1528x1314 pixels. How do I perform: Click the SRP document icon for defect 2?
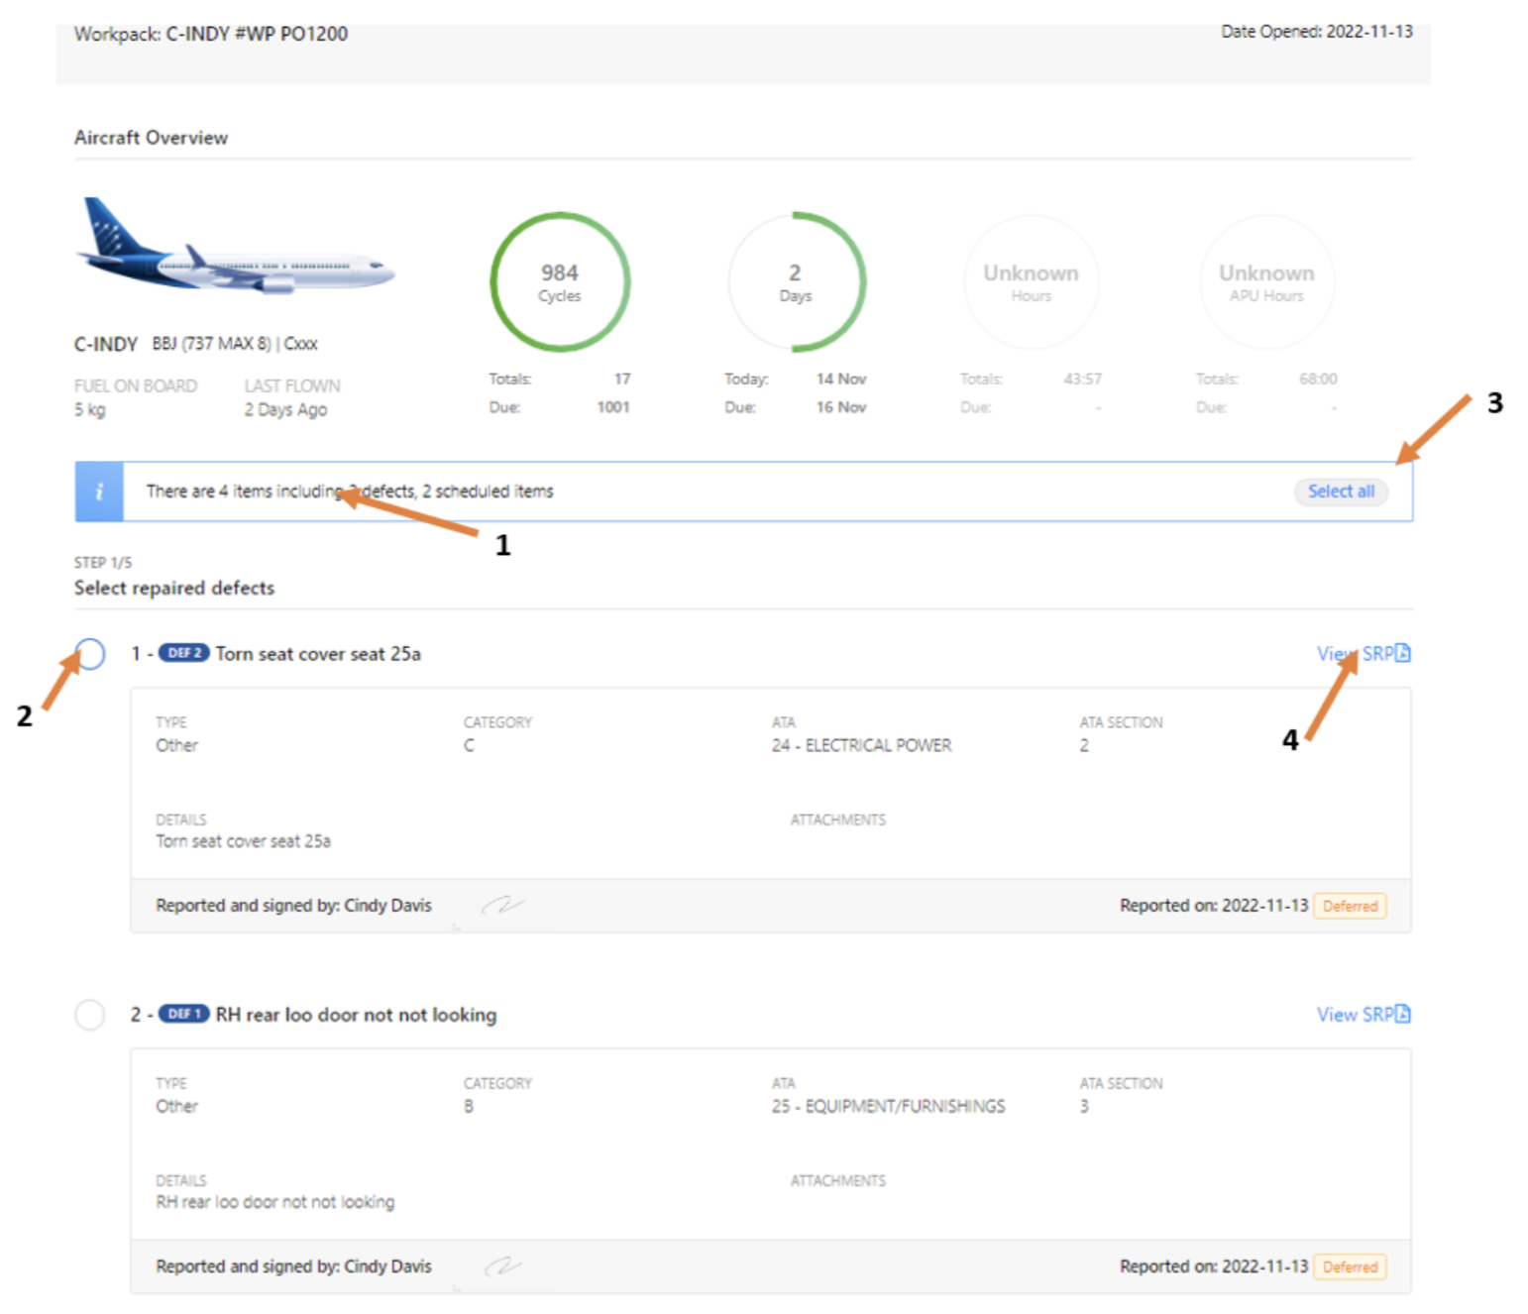1402,1014
